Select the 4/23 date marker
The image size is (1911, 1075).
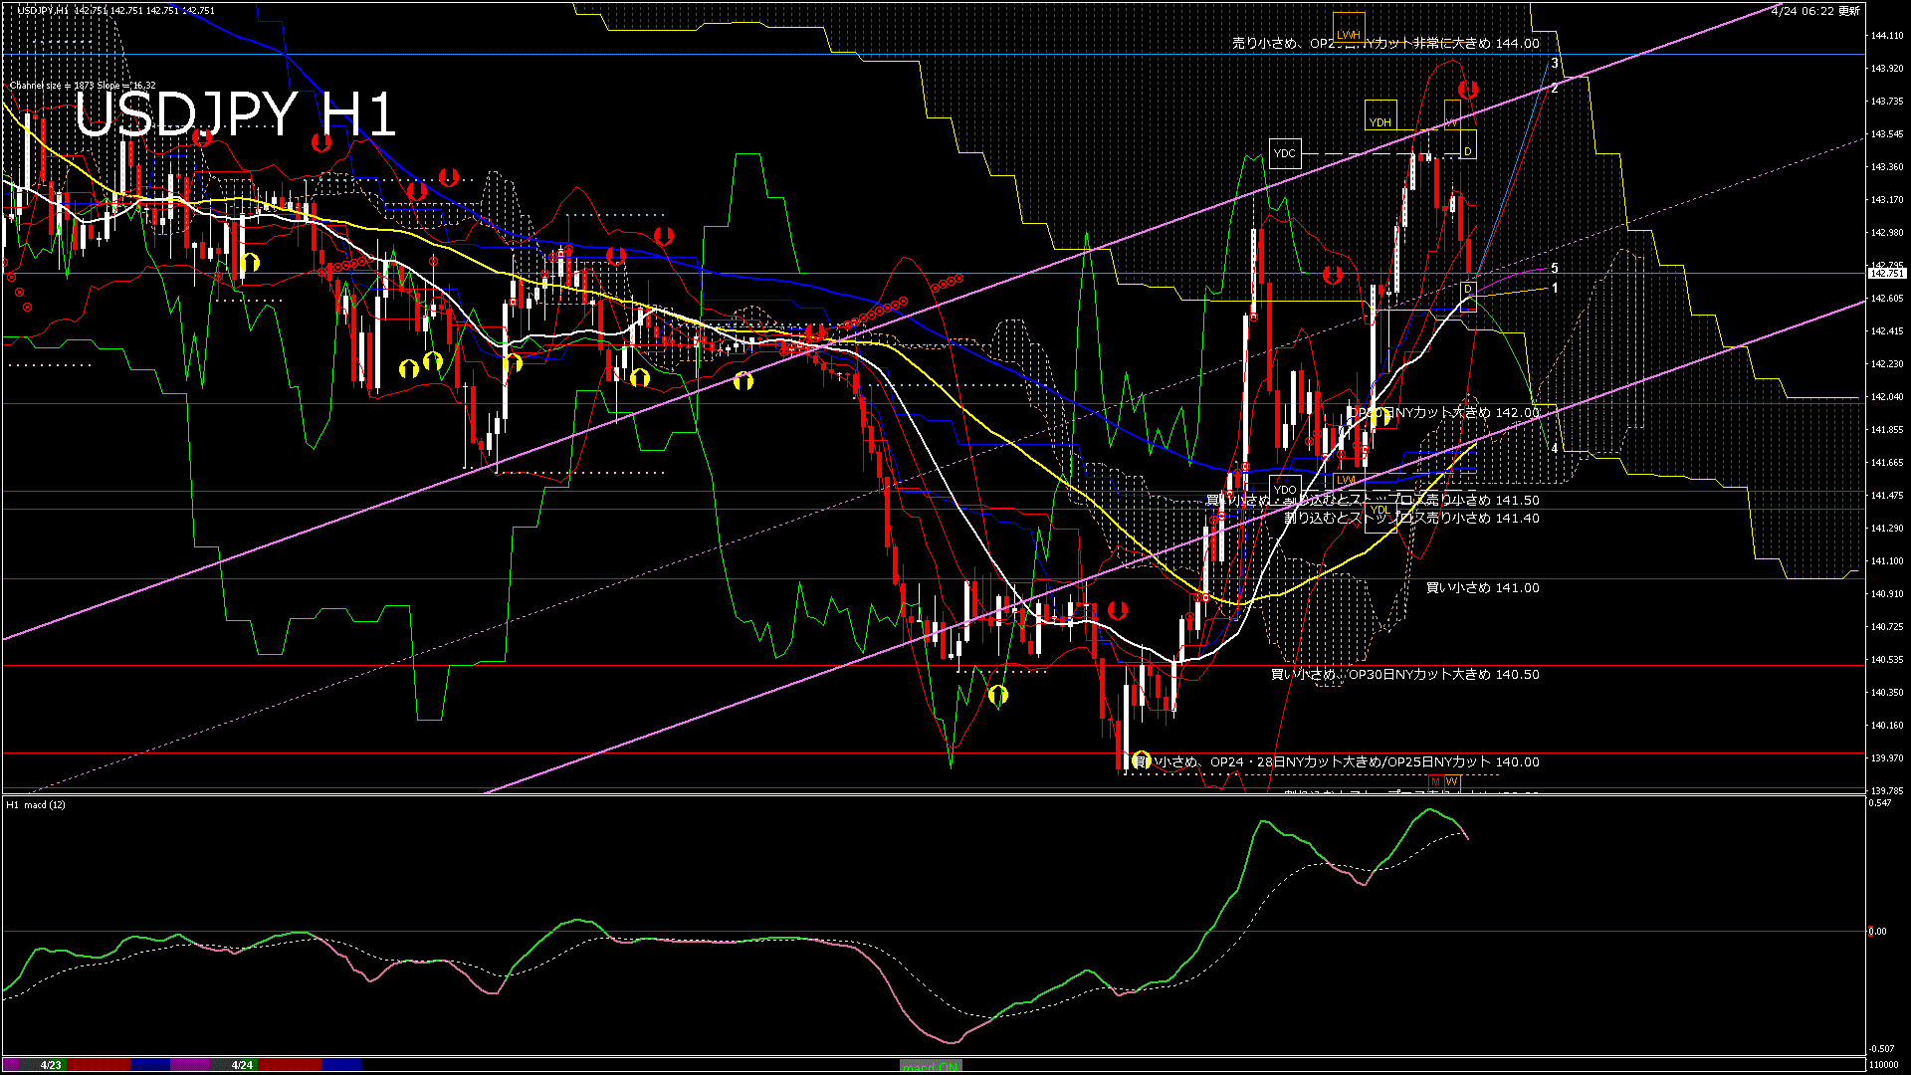point(51,1065)
